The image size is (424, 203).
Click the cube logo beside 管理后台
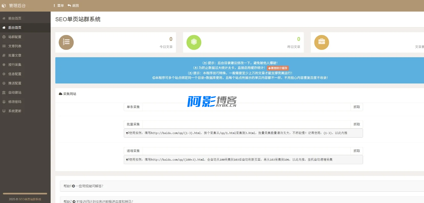click(4, 6)
